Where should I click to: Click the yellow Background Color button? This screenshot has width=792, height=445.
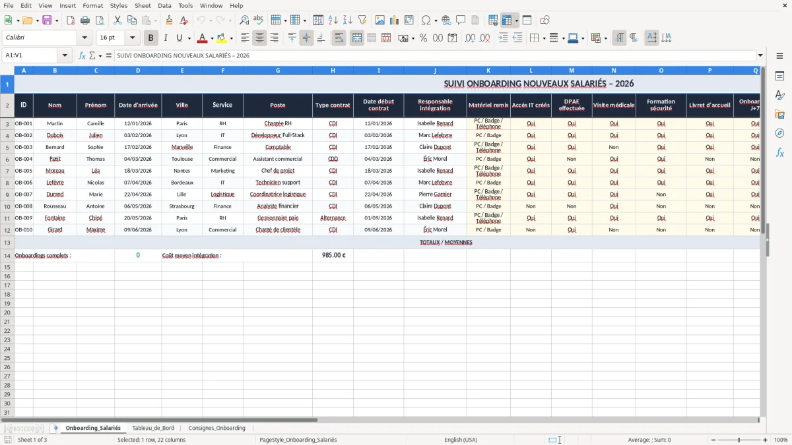point(222,38)
